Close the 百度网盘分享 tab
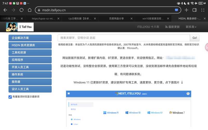Screen dimensions: 208x130 132,18
